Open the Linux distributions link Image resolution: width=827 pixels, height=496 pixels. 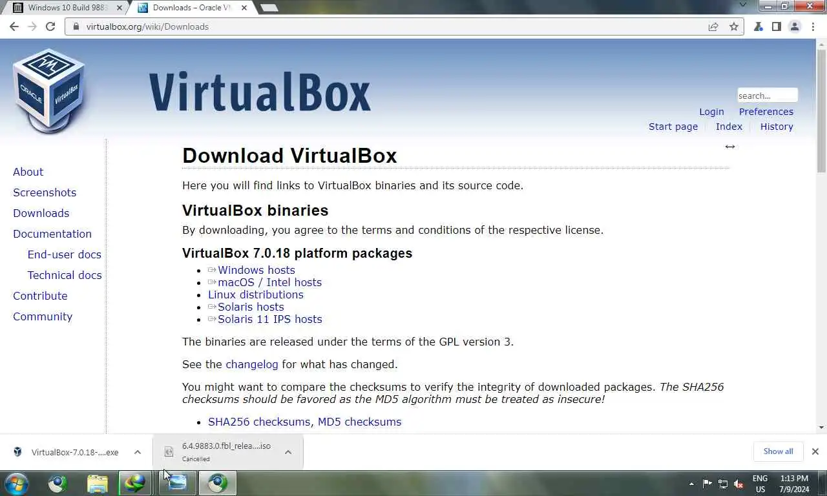[255, 294]
